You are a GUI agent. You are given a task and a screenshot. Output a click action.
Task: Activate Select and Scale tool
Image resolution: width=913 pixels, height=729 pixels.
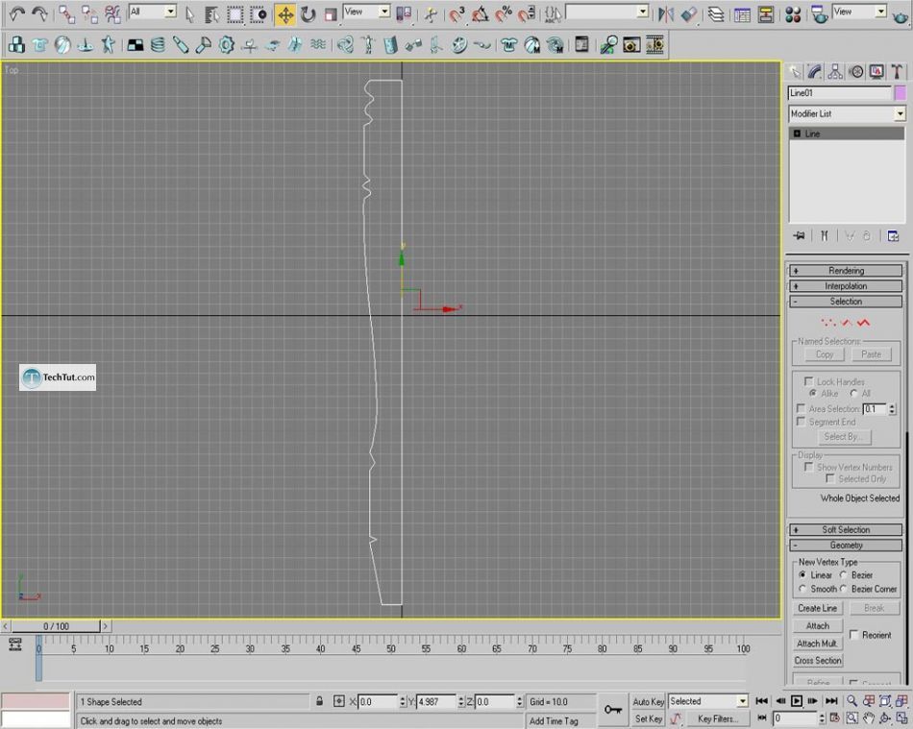click(x=331, y=14)
